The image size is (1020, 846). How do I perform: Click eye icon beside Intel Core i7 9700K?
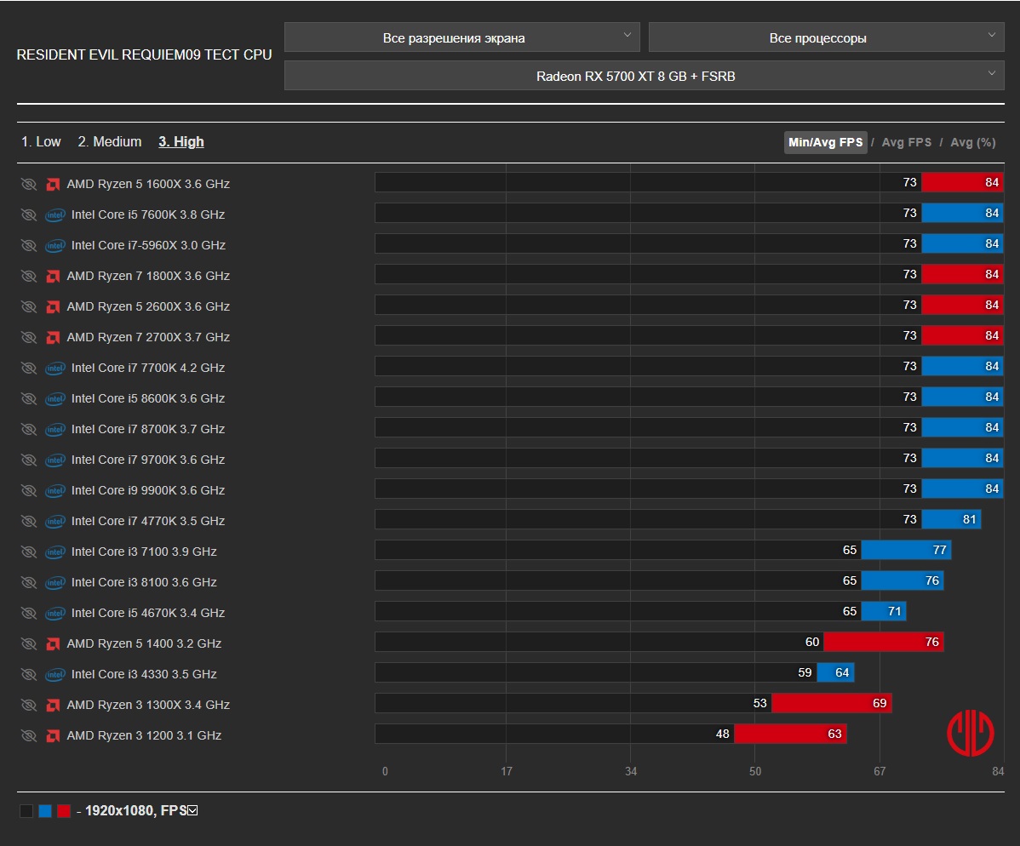point(29,460)
